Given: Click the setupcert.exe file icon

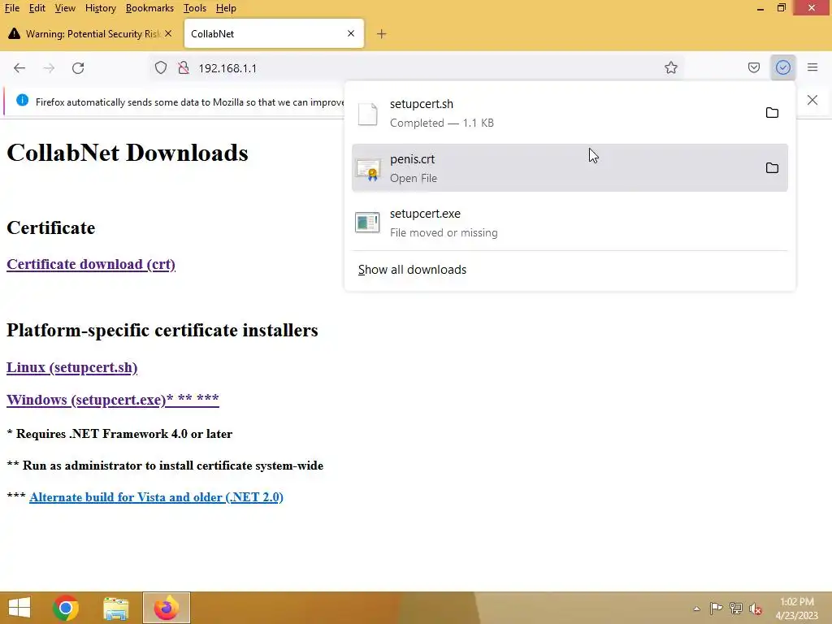Looking at the screenshot, I should point(367,223).
